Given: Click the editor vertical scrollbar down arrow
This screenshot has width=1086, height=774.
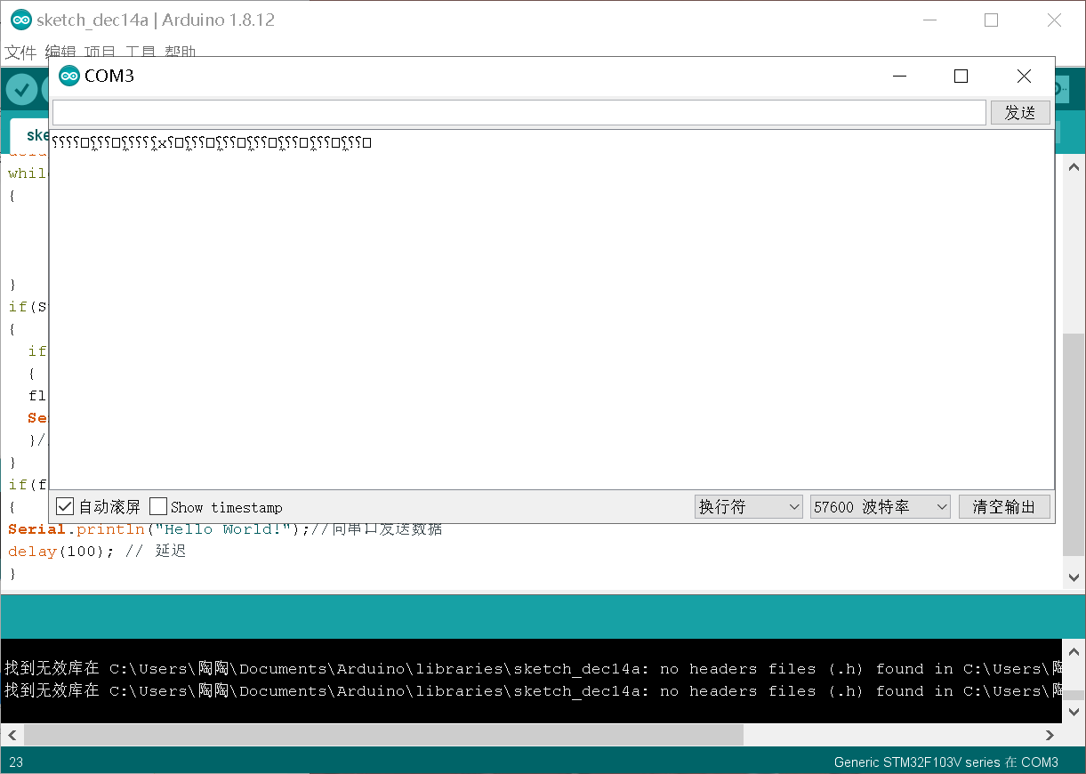Looking at the screenshot, I should pos(1073,576).
